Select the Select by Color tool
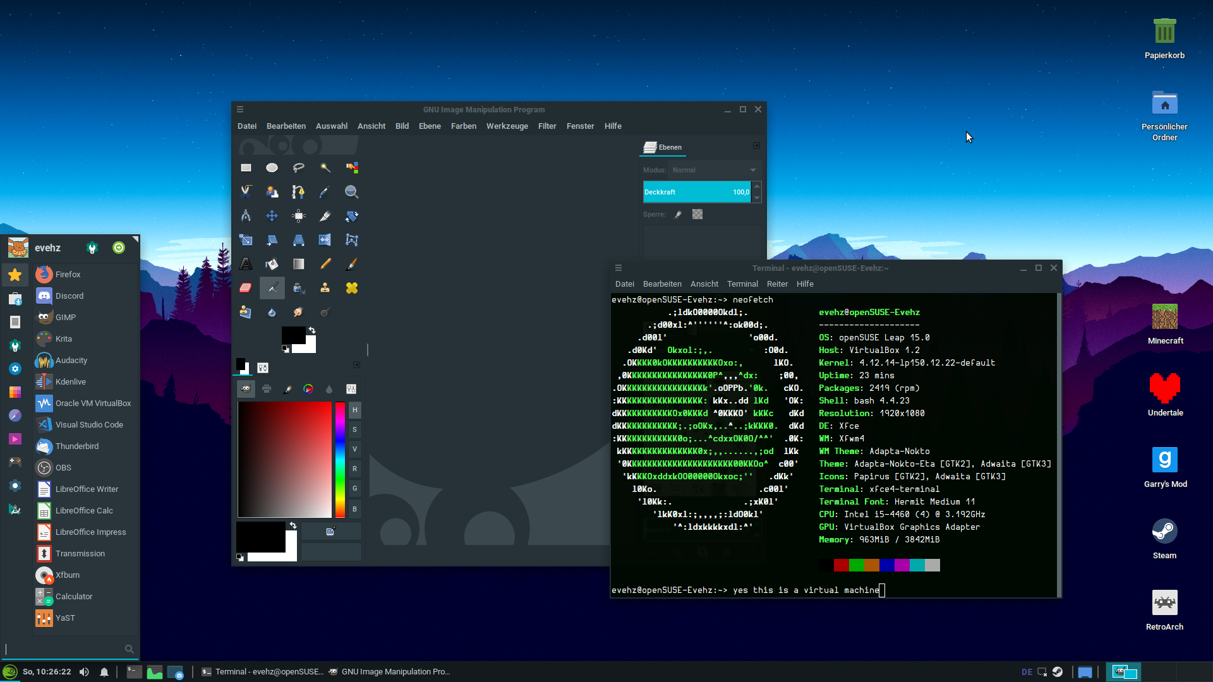 (352, 168)
